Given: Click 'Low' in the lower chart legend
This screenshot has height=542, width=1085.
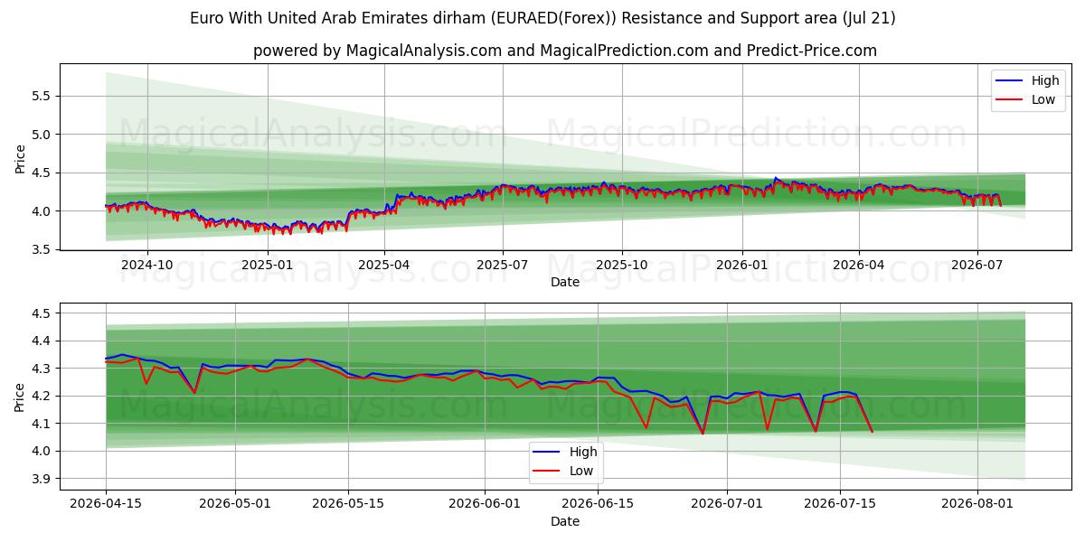Looking at the screenshot, I should coord(581,471).
